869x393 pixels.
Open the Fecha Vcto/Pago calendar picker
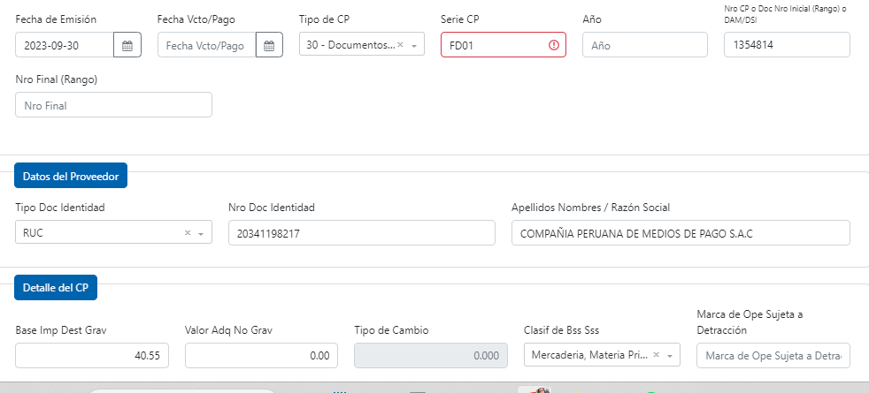pos(269,45)
